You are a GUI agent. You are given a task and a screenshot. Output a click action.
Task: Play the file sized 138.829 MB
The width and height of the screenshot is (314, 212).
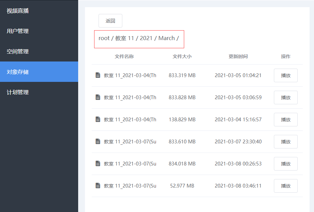(285, 120)
